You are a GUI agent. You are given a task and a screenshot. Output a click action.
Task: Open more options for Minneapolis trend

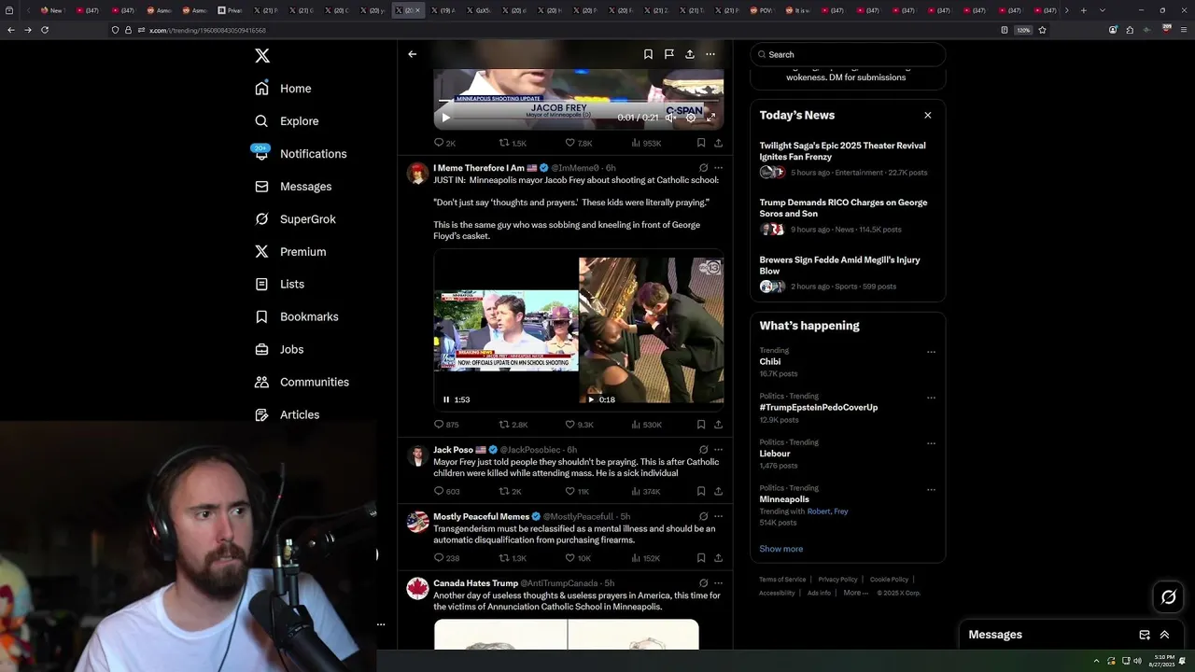931,489
